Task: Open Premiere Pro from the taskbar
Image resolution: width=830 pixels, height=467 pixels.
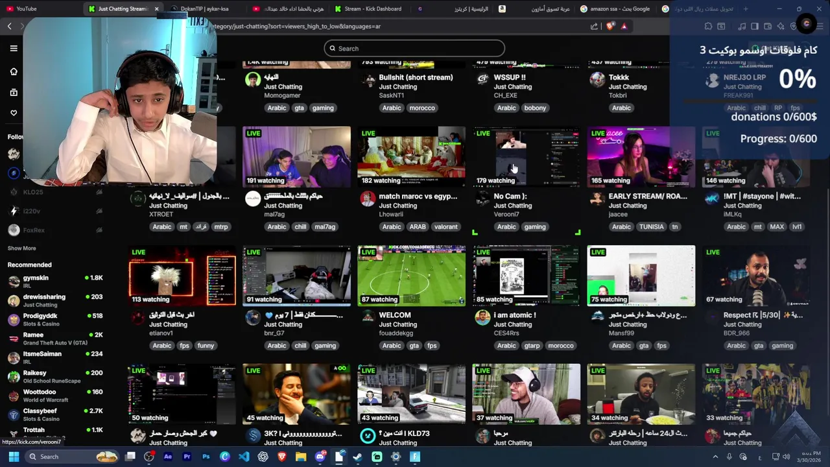Action: pyautogui.click(x=187, y=457)
